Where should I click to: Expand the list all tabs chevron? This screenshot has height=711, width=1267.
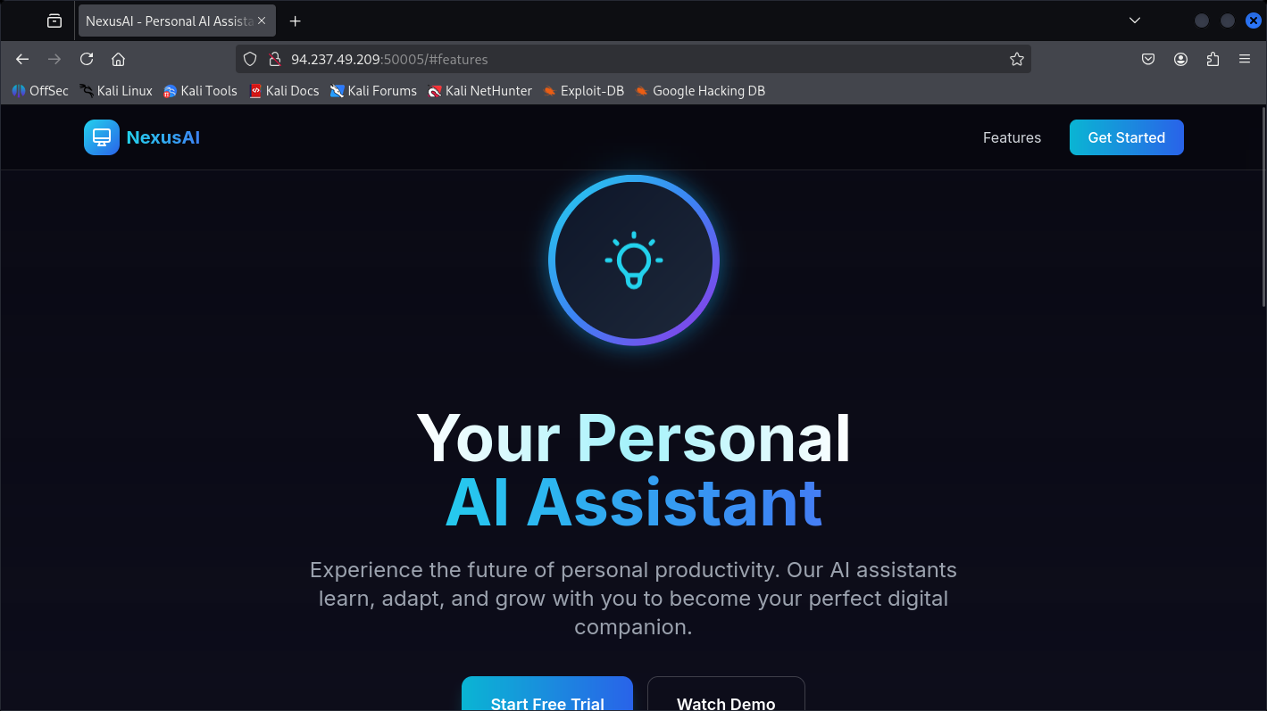(x=1135, y=21)
